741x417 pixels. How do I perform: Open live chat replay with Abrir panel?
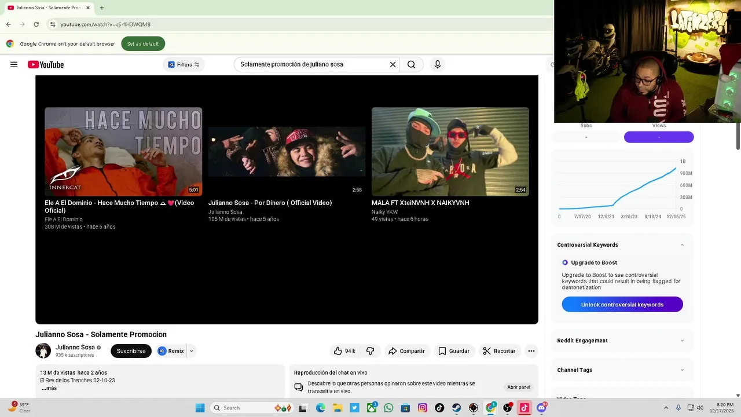click(x=519, y=387)
